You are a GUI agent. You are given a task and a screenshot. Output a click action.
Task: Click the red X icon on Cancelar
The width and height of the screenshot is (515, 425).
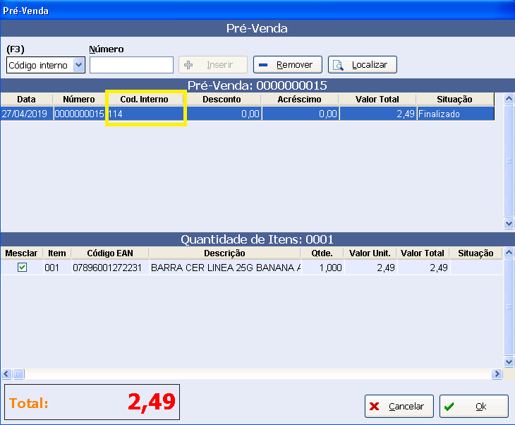tap(375, 407)
